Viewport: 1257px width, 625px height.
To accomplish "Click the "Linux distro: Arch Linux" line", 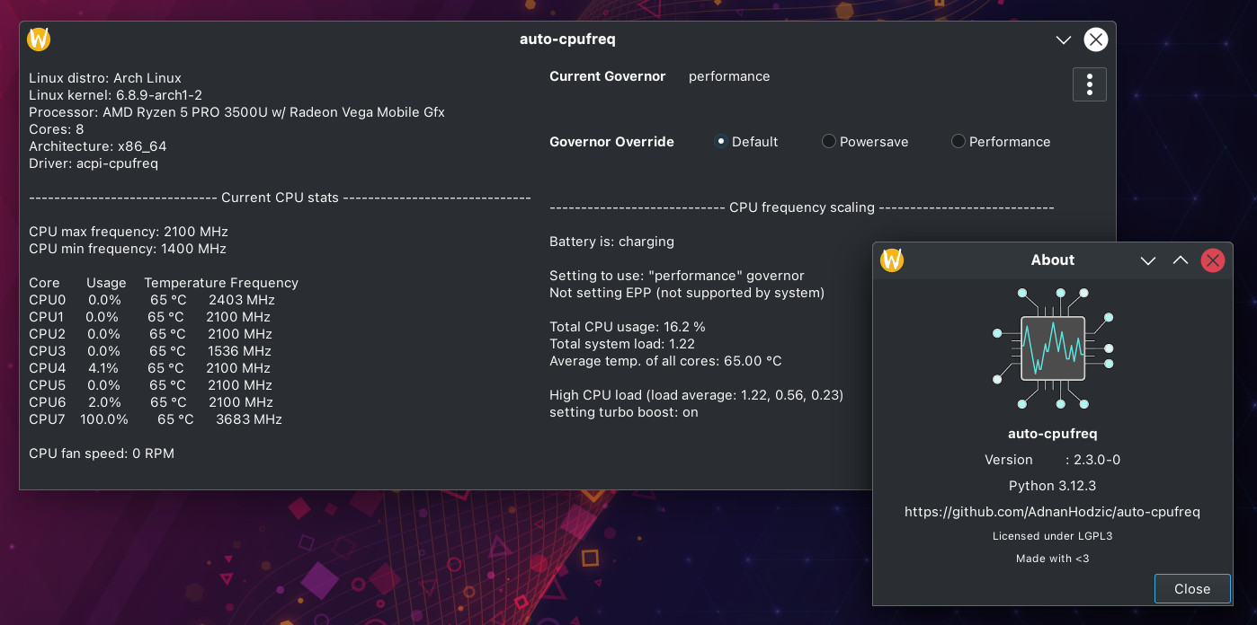I will pyautogui.click(x=105, y=78).
